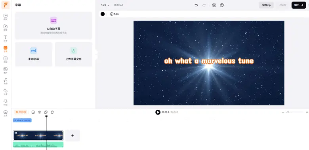Image resolution: width=309 pixels, height=150 pixels.
Task: Click the trash delete icon
Action: click(52, 112)
